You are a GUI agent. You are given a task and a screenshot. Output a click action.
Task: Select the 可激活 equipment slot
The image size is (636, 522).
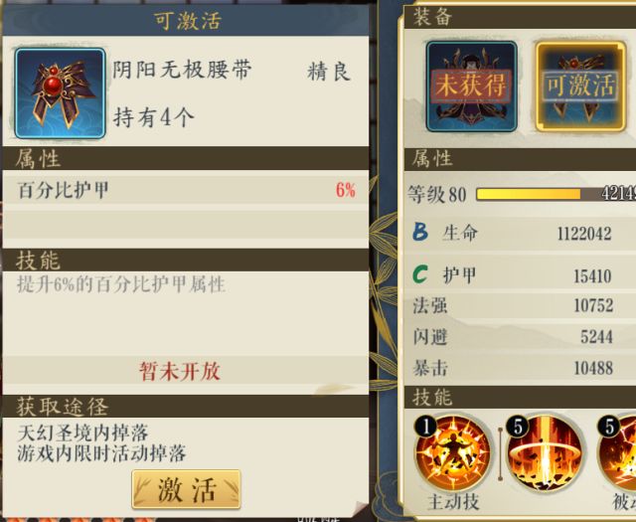pos(580,87)
